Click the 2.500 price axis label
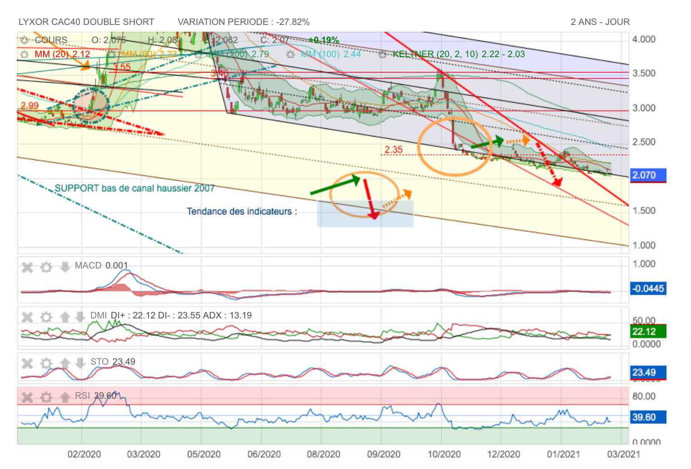The image size is (691, 469). point(644,142)
